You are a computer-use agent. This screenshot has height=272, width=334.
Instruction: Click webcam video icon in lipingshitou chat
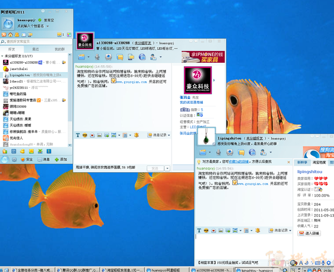[230, 152]
